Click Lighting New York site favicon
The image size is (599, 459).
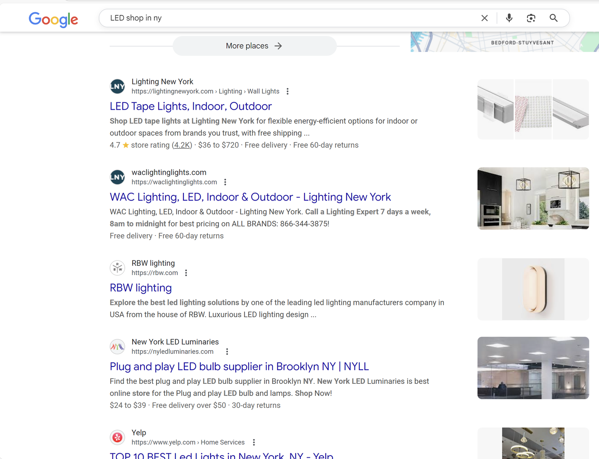[117, 86]
